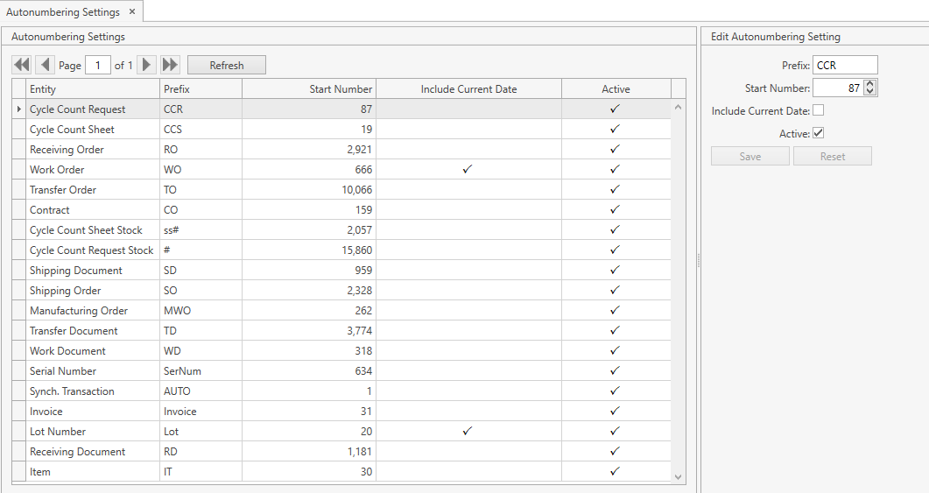
Task: Go to first page of results
Action: pyautogui.click(x=22, y=66)
